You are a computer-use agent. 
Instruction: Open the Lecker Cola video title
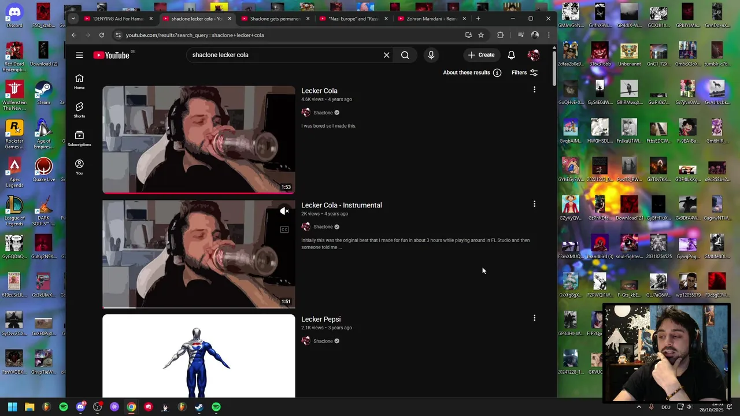[x=319, y=91]
